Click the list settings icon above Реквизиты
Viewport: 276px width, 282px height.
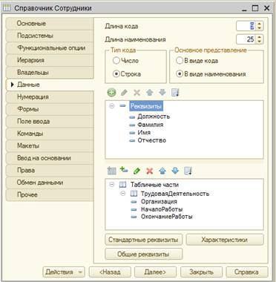coord(175,93)
